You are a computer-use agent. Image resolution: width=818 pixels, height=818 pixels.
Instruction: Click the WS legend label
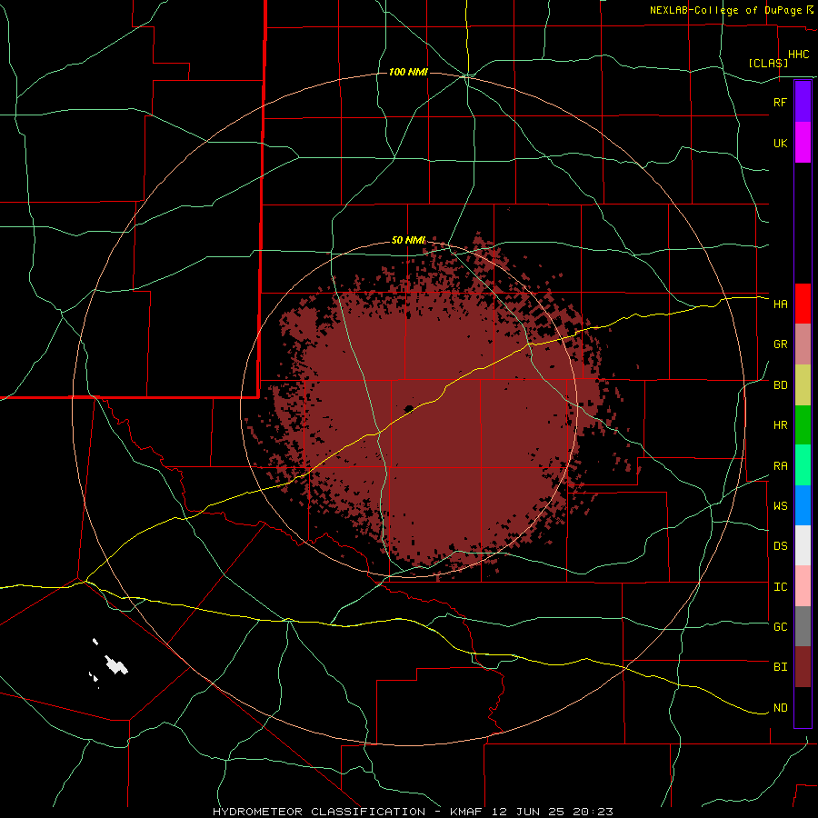[780, 506]
